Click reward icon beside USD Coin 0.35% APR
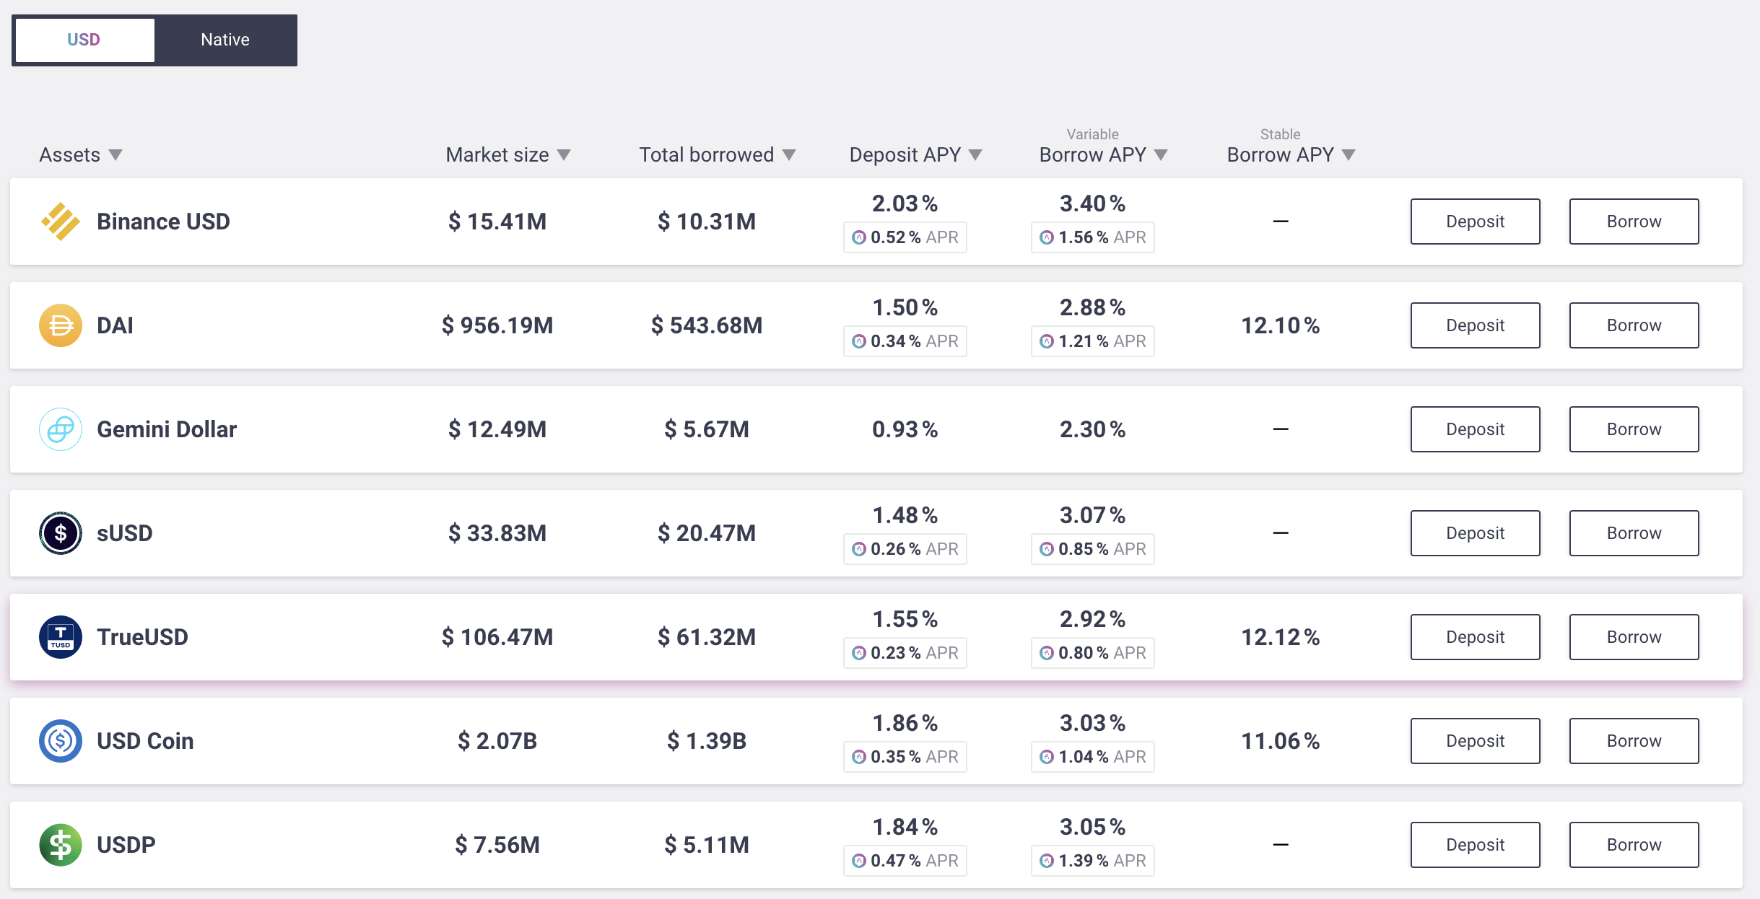Viewport: 1760px width, 899px height. pos(859,757)
